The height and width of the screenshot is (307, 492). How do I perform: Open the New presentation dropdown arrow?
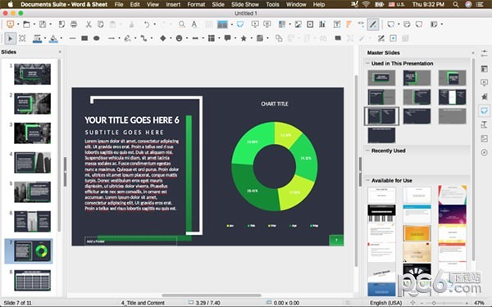(18, 25)
